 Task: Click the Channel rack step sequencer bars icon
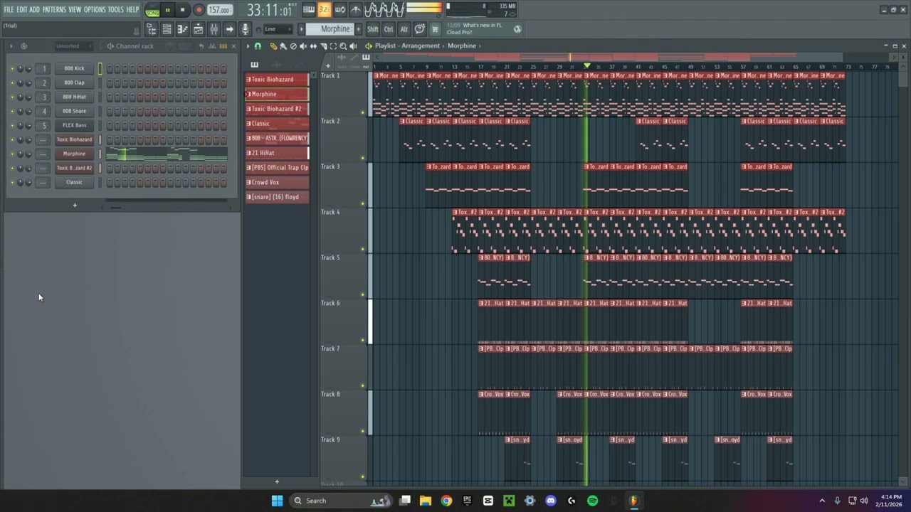pyautogui.click(x=223, y=46)
